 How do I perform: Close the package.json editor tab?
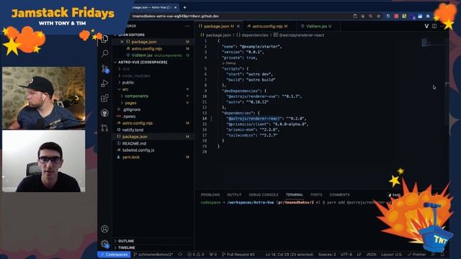(238, 26)
